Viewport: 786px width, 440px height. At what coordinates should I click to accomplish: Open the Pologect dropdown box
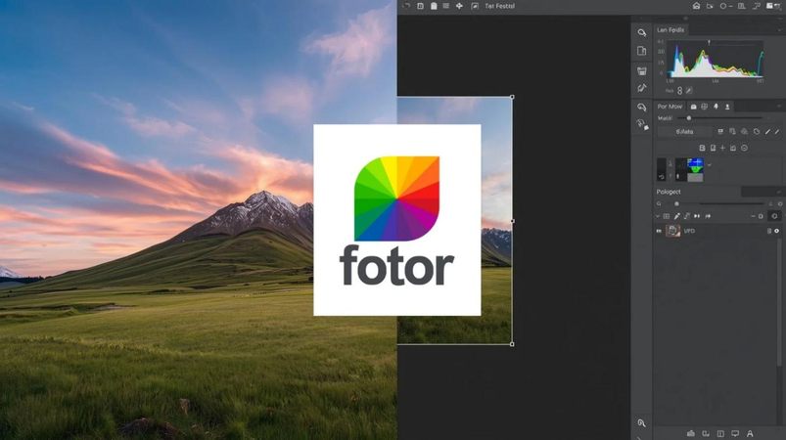coord(761,192)
